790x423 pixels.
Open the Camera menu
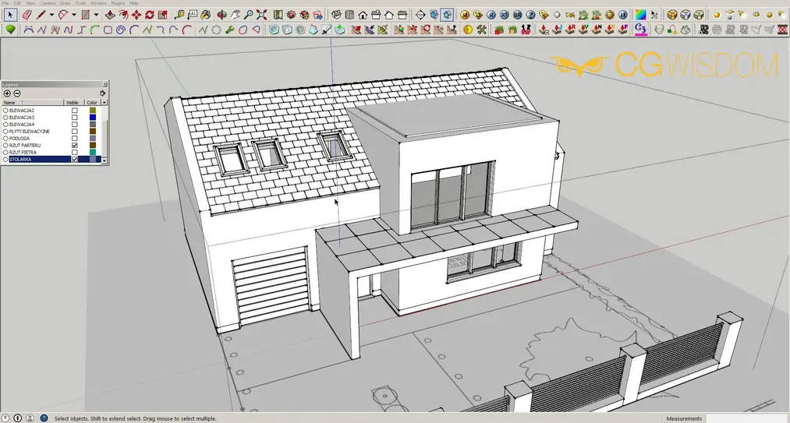click(x=48, y=4)
